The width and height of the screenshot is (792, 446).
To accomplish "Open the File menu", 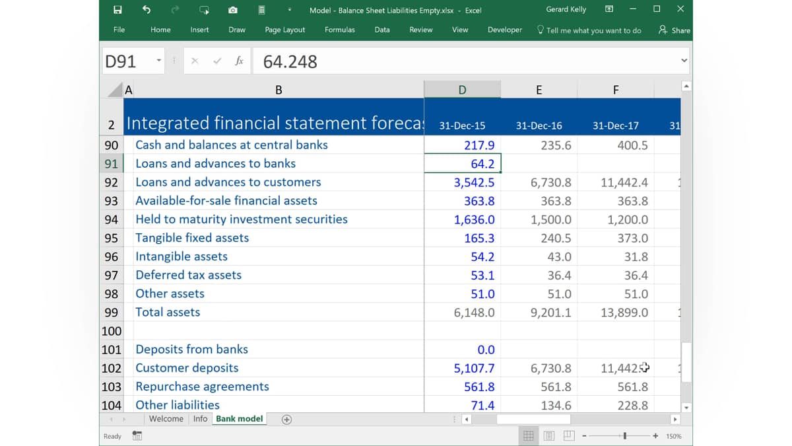I will click(119, 30).
